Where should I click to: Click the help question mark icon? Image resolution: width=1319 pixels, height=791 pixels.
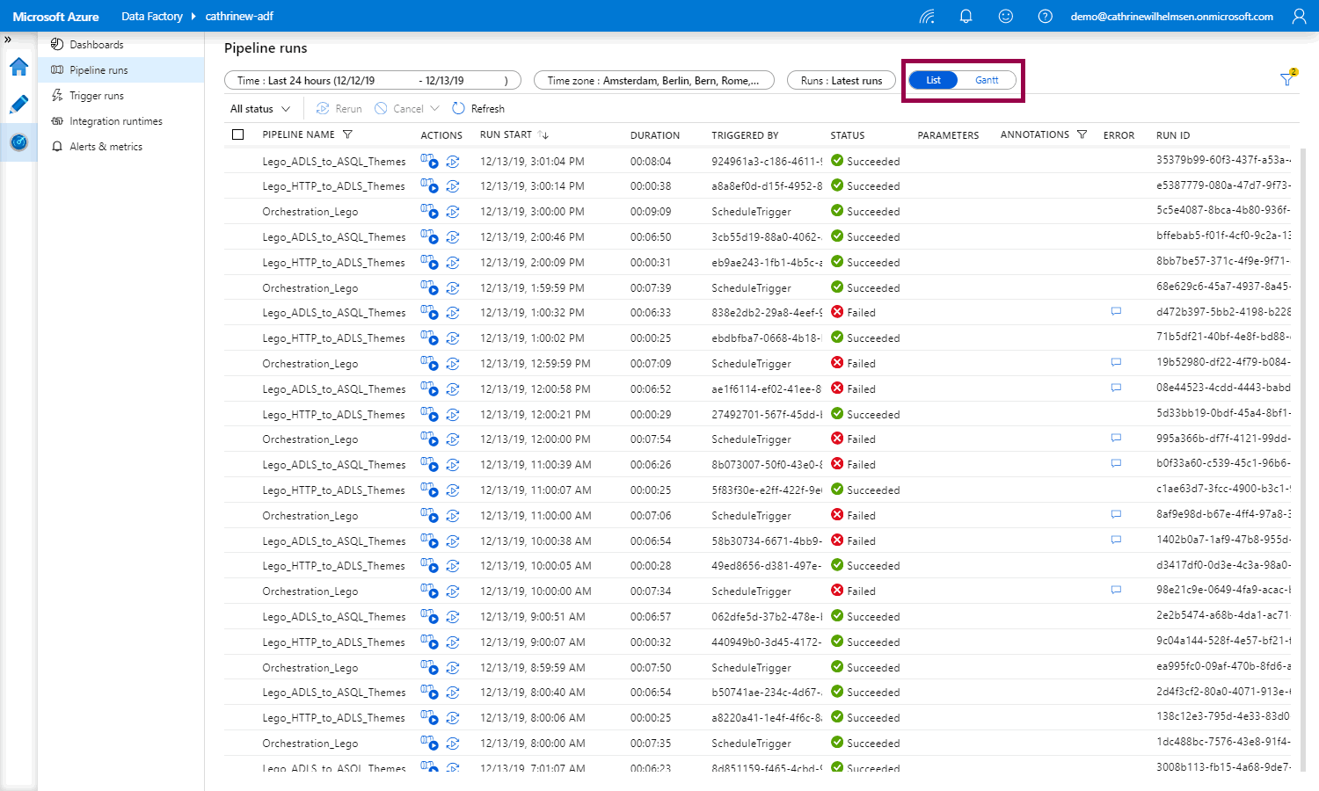(x=1045, y=17)
